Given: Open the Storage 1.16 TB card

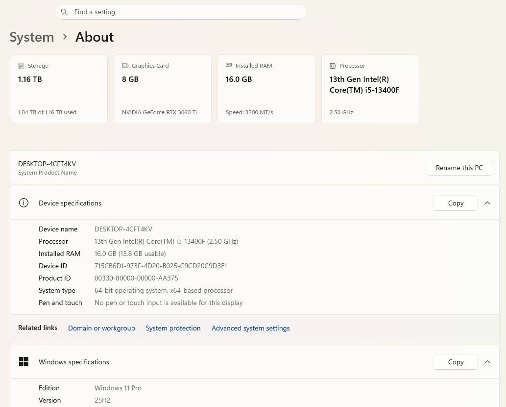Looking at the screenshot, I should (59, 89).
